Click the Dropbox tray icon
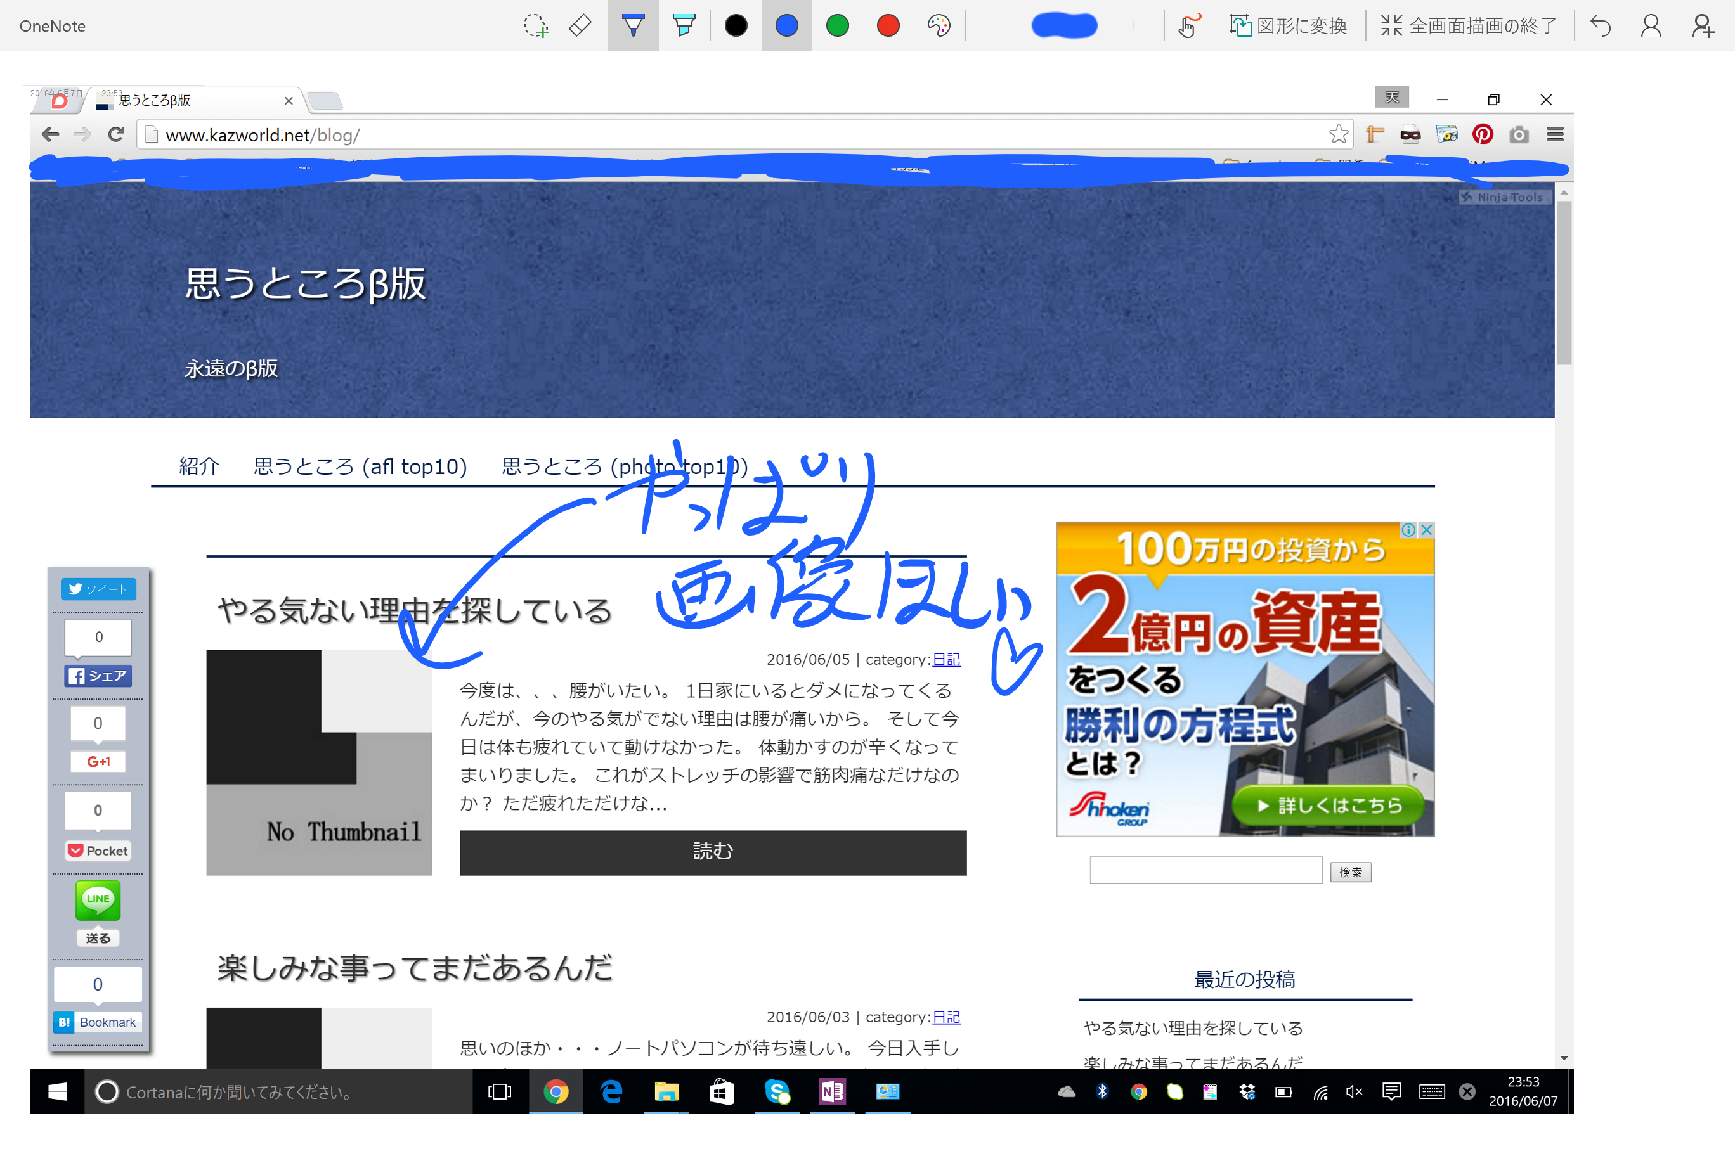This screenshot has height=1156, width=1735. pos(1247,1092)
